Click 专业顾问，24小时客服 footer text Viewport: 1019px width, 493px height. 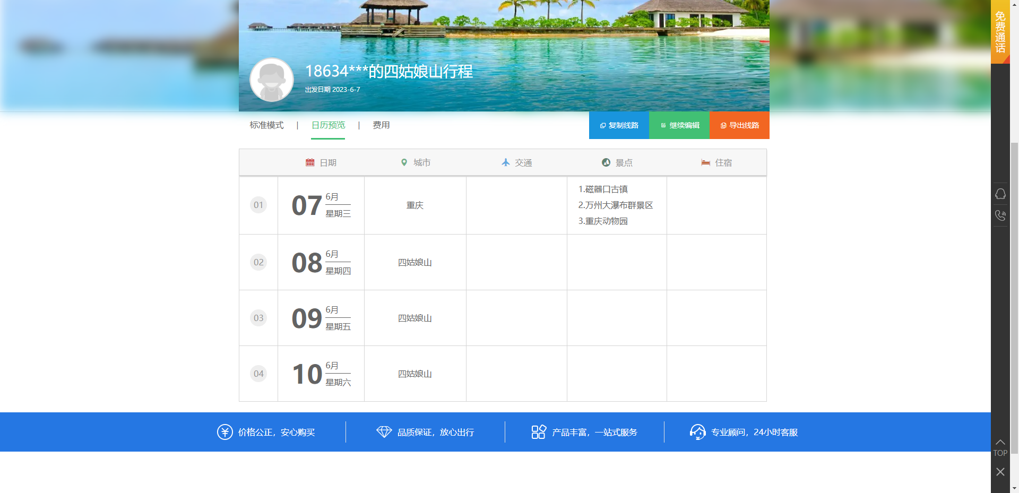[754, 433]
